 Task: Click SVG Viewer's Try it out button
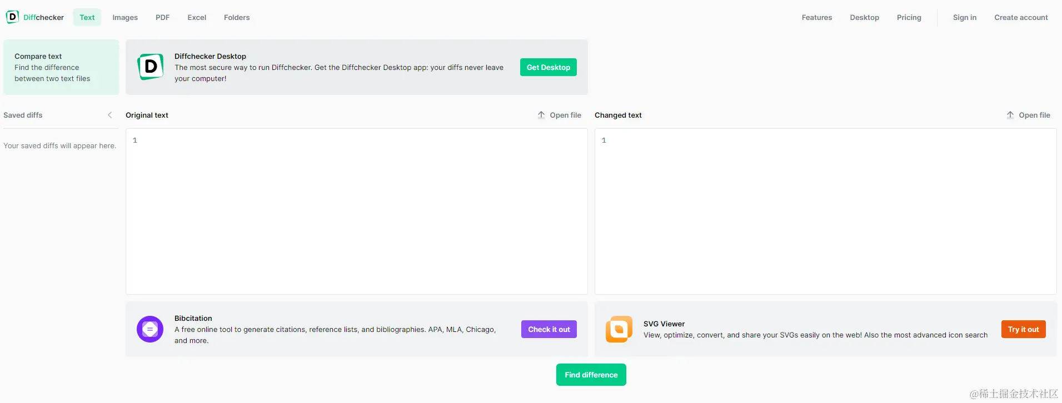point(1024,329)
